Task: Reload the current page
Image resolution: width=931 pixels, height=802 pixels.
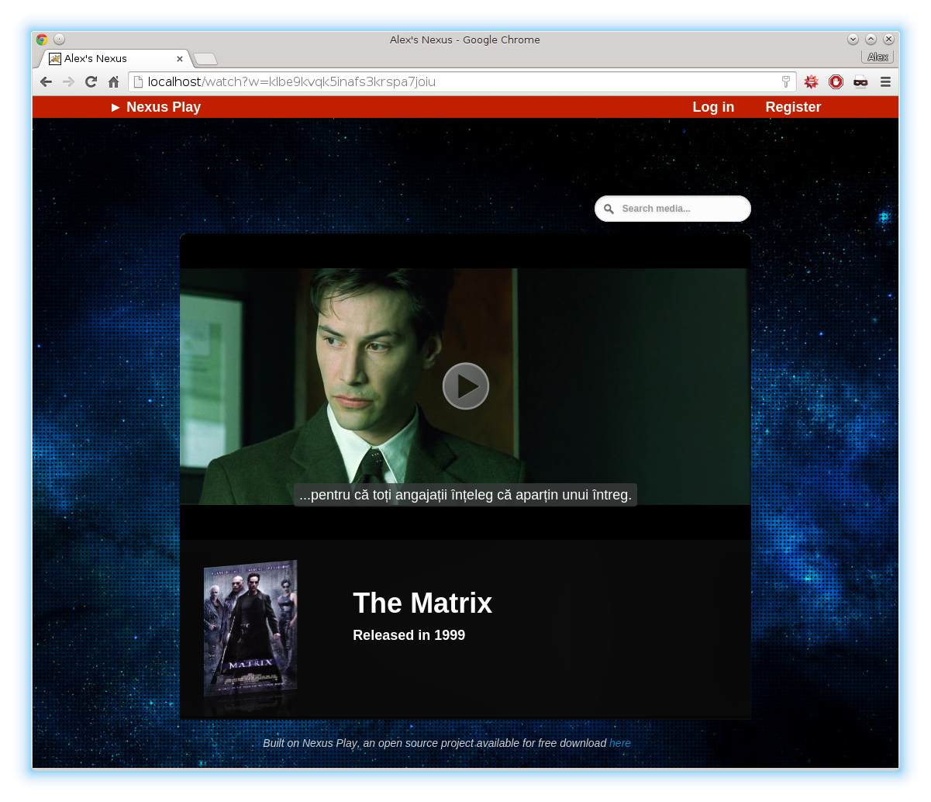Action: click(91, 82)
